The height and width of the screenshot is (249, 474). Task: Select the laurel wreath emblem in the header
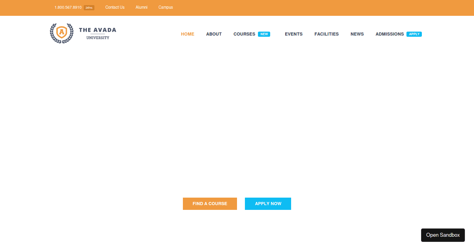click(62, 33)
